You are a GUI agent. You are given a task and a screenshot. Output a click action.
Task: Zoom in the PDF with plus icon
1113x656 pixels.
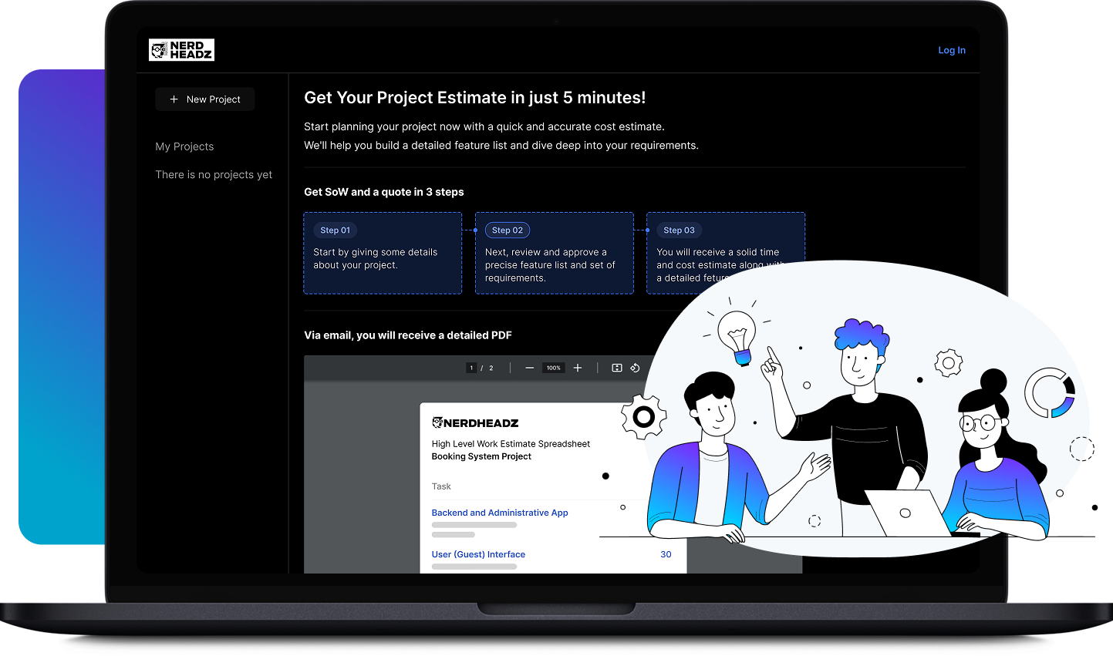tap(578, 368)
